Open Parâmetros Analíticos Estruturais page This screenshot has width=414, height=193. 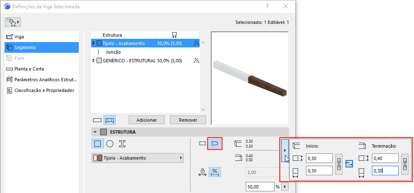point(42,80)
